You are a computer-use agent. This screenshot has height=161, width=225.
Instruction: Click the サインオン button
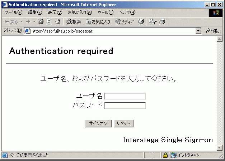coord(98,123)
